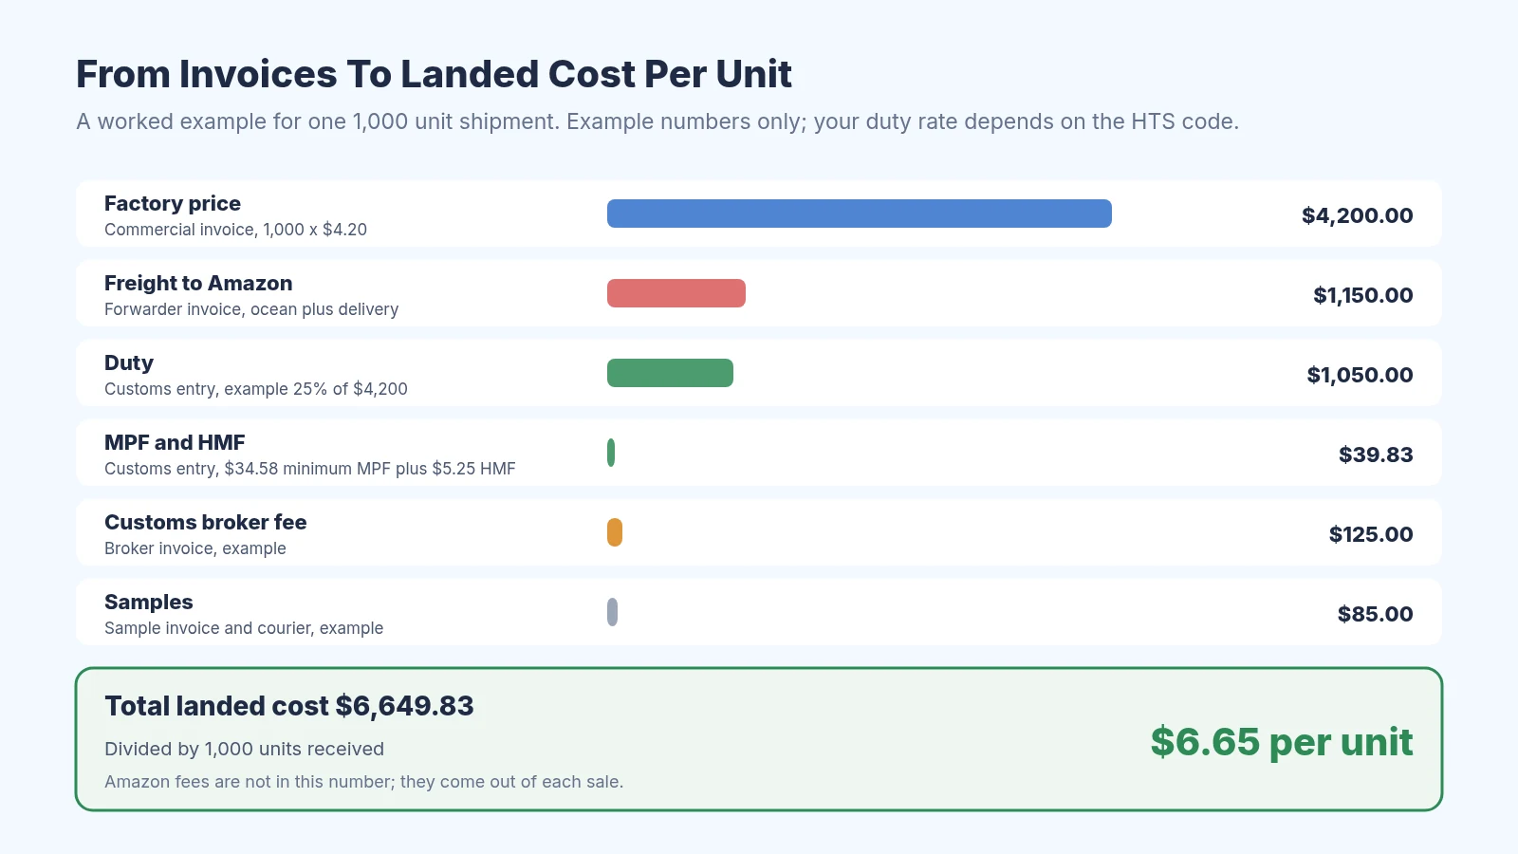Click 'Forwarder invoice, ocean plus delivery' text
This screenshot has height=854, width=1518.
pyautogui.click(x=251, y=309)
